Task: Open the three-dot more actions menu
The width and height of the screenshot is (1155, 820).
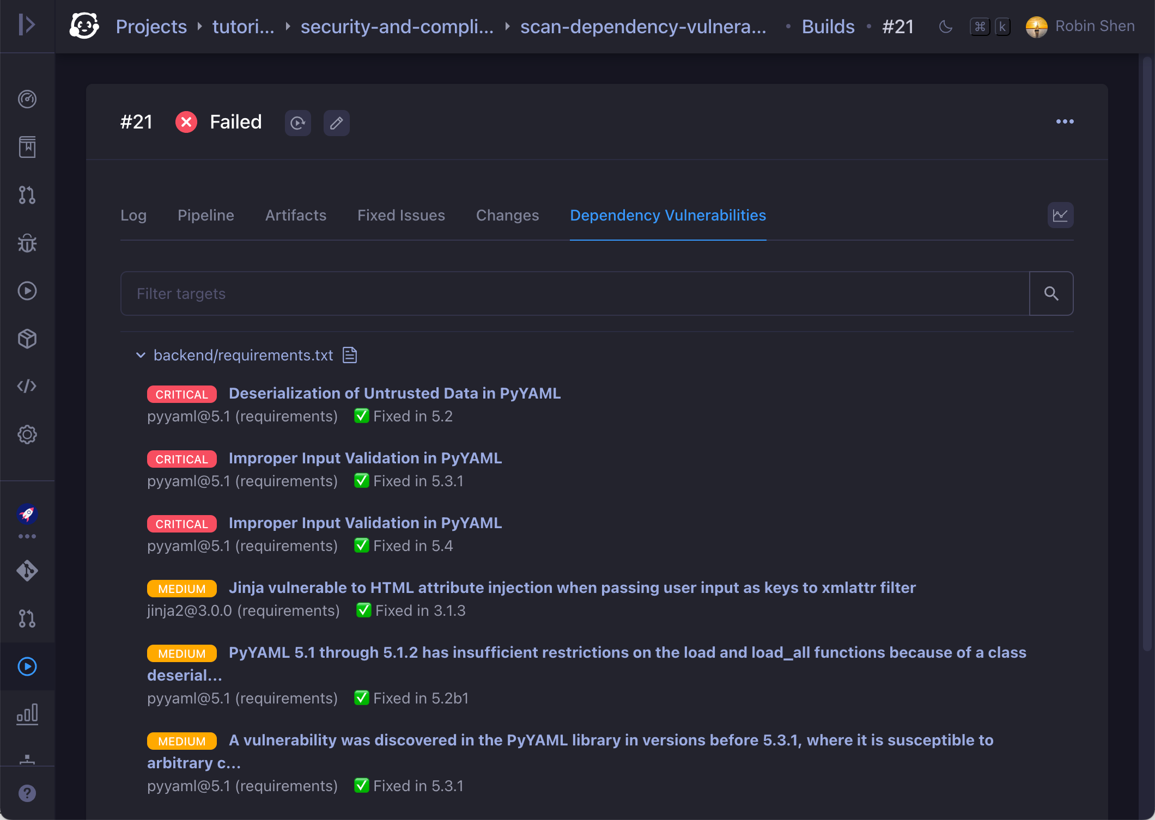Action: [x=1065, y=122]
